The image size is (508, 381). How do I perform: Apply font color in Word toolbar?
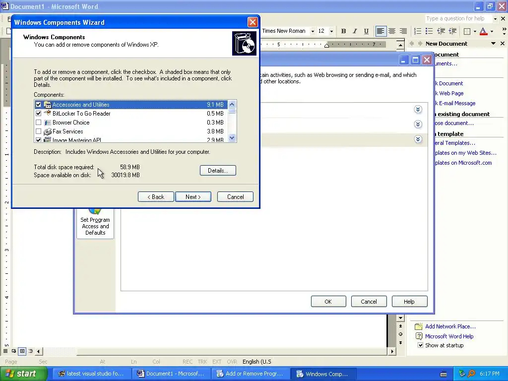483,31
